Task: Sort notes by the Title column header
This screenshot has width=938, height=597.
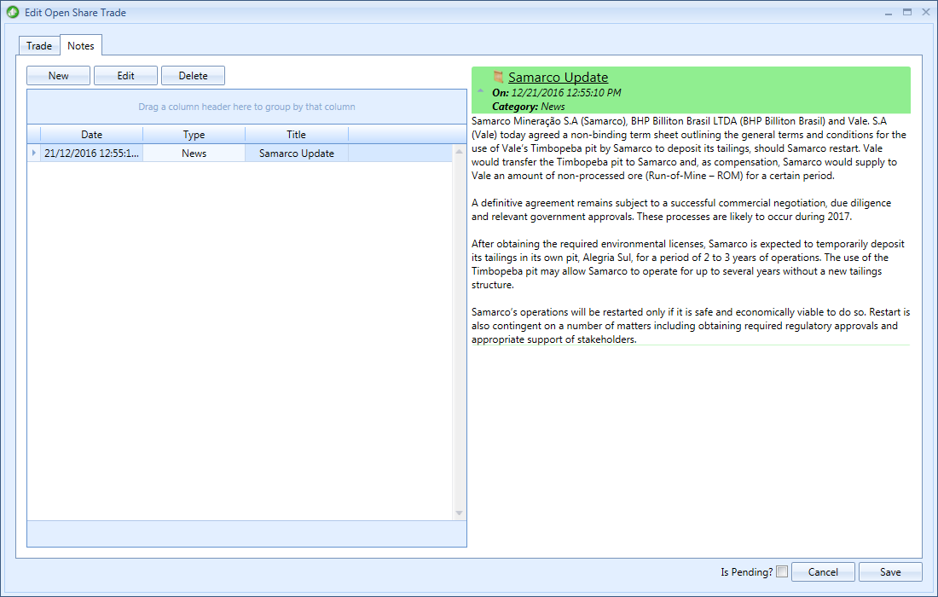Action: pos(296,135)
